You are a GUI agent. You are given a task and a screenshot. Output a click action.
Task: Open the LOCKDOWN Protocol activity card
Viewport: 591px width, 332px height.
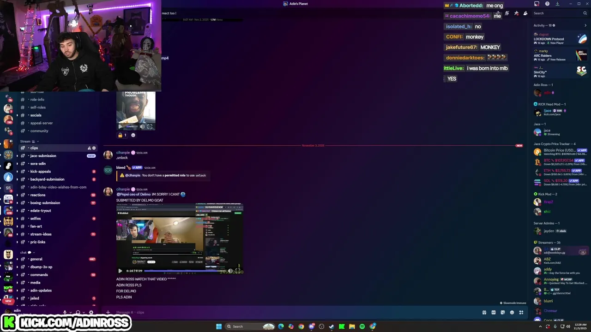[560, 39]
